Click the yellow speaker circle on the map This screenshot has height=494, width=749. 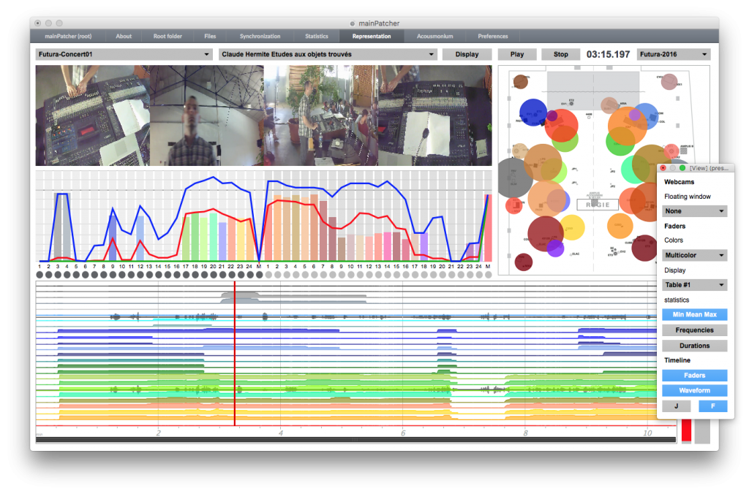click(x=572, y=227)
